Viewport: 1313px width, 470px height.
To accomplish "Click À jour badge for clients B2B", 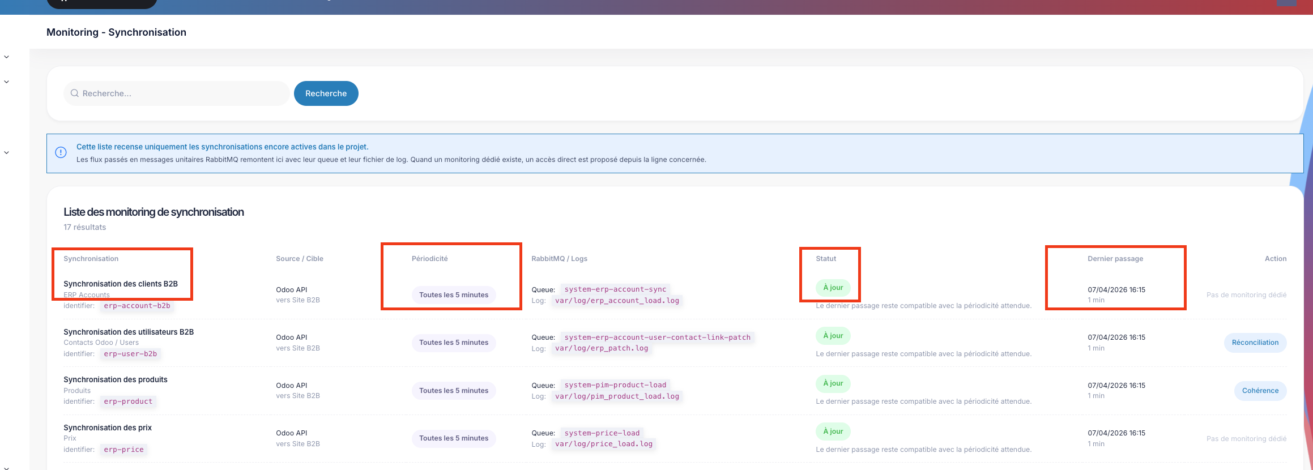I will 833,288.
